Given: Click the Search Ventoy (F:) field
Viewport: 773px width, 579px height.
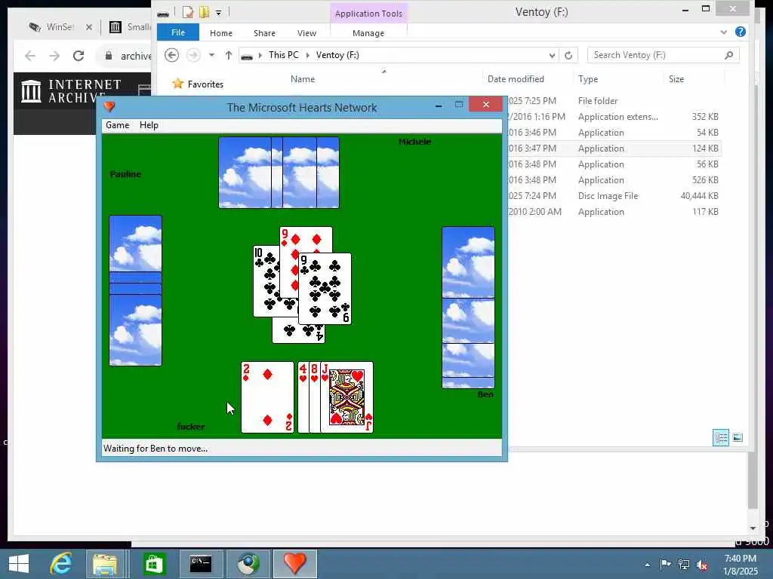Looking at the screenshot, I should pos(663,55).
